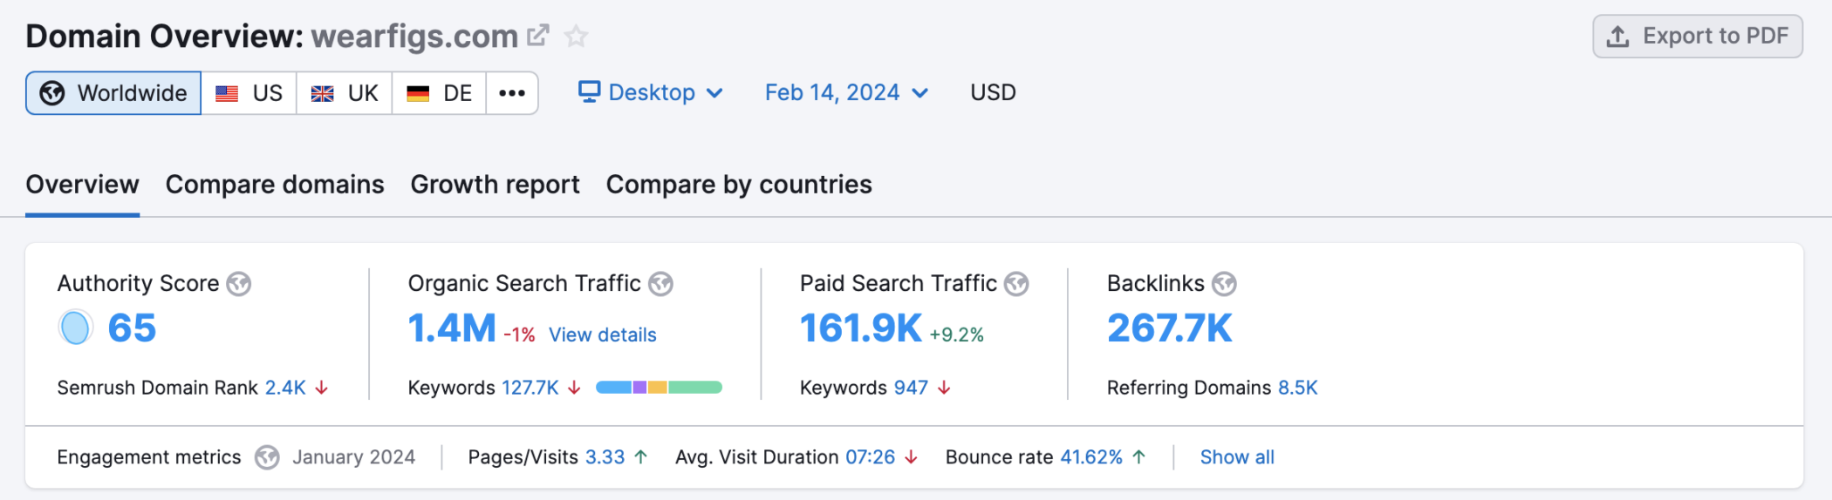Open the Growth report tab
This screenshot has width=1832, height=500.
(x=495, y=185)
